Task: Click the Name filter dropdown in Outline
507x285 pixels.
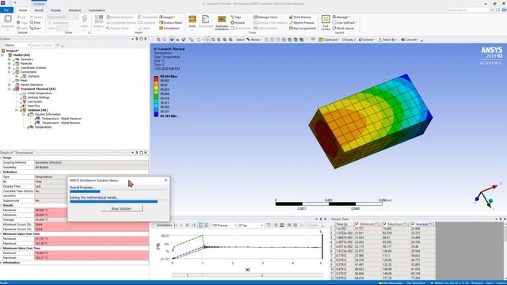Action: [17, 45]
